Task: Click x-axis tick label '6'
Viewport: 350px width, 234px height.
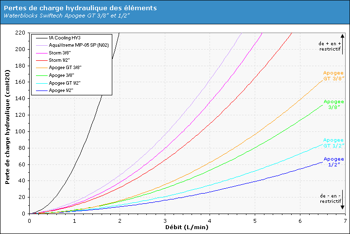Action: (300, 221)
